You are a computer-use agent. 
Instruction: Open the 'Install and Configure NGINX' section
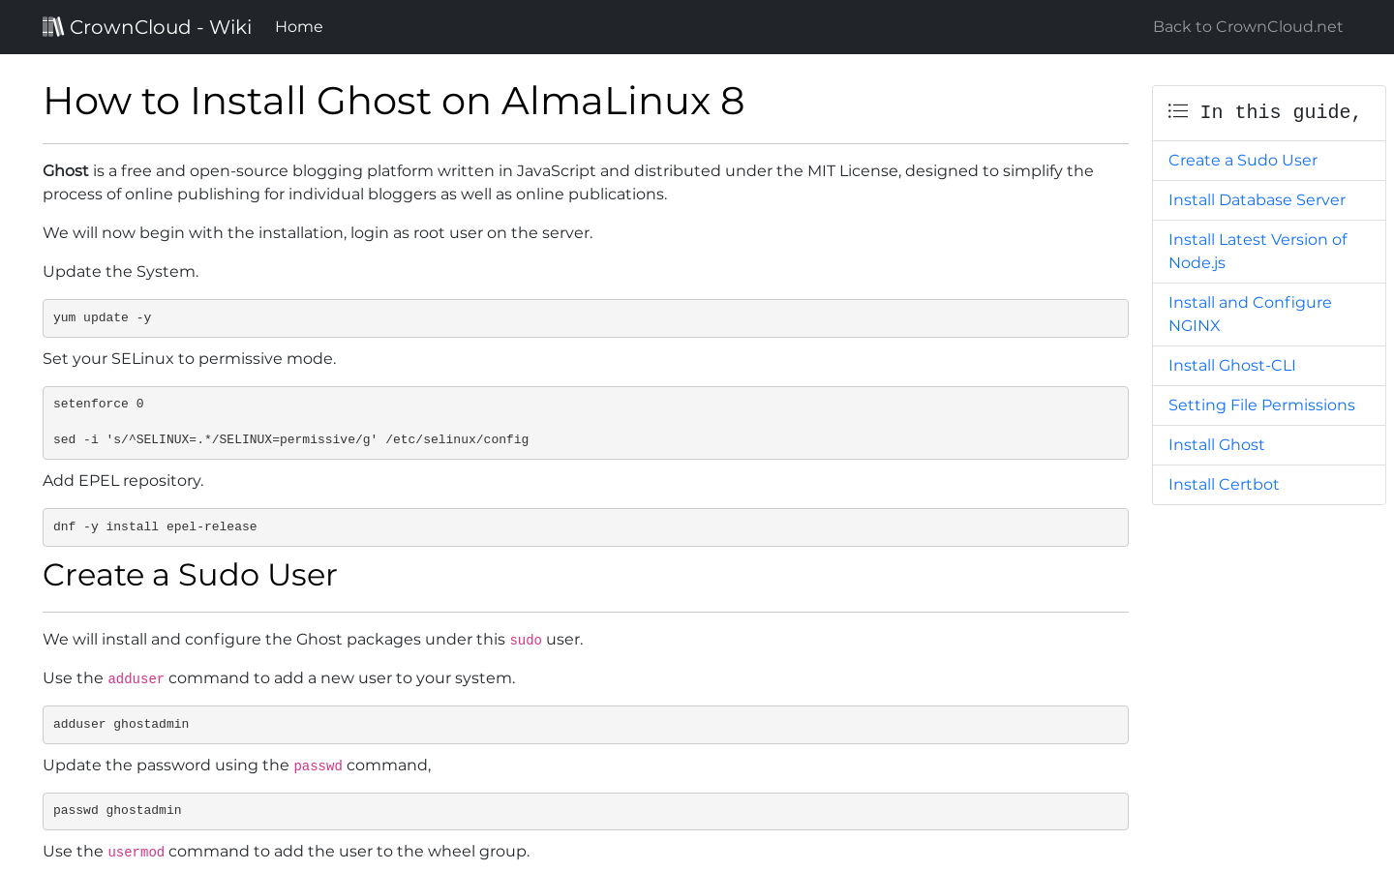[x=1249, y=314]
